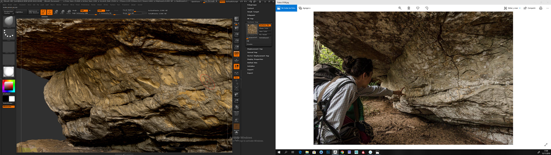Click the color picker square
Viewport: 551px width, 155px height.
pyautogui.click(x=9, y=86)
